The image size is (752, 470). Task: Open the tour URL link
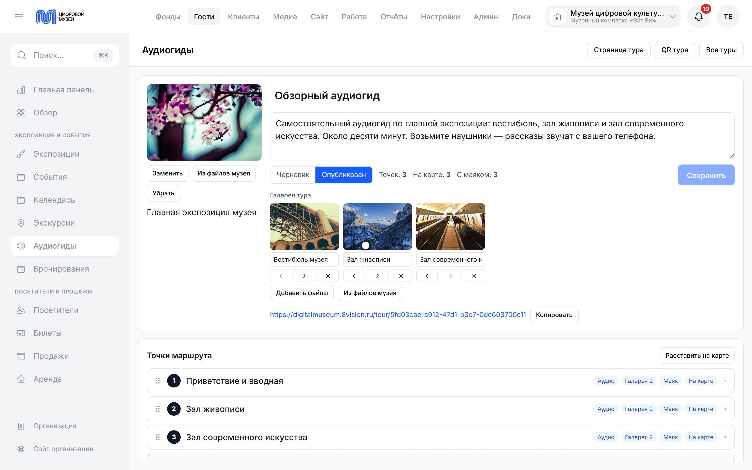[x=398, y=315]
